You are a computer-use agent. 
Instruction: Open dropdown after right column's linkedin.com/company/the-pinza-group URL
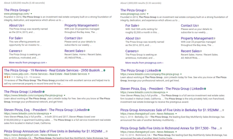pyautogui.click(x=181, y=74)
